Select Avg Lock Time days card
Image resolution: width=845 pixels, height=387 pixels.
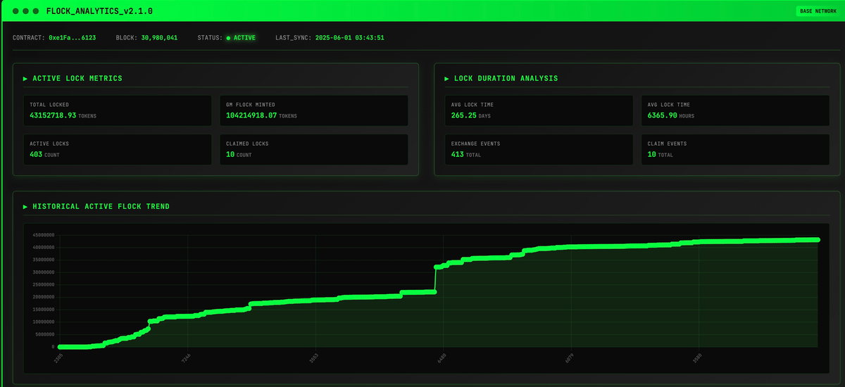[539, 110]
